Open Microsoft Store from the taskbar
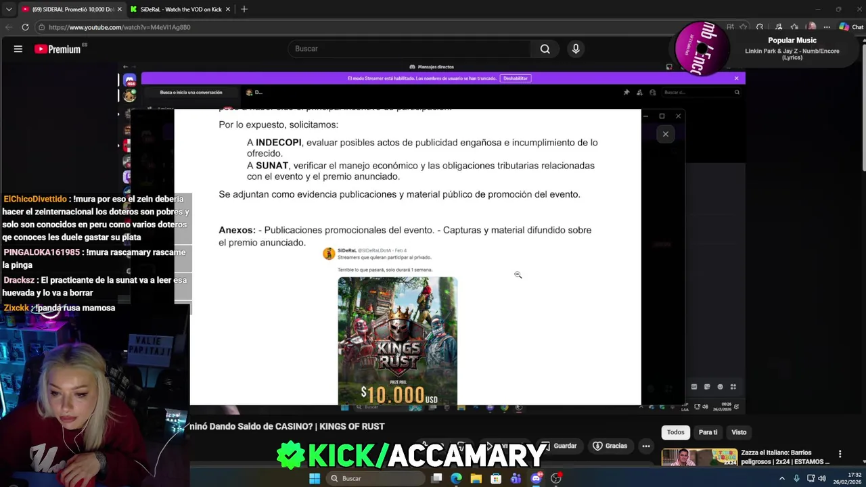Viewport: 866px width, 487px height. click(x=496, y=478)
